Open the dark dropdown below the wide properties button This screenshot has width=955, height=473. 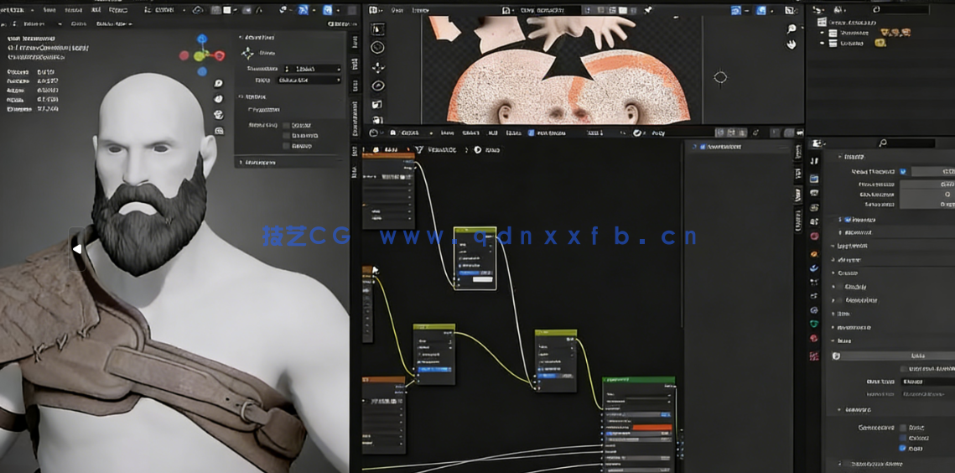coord(927,382)
